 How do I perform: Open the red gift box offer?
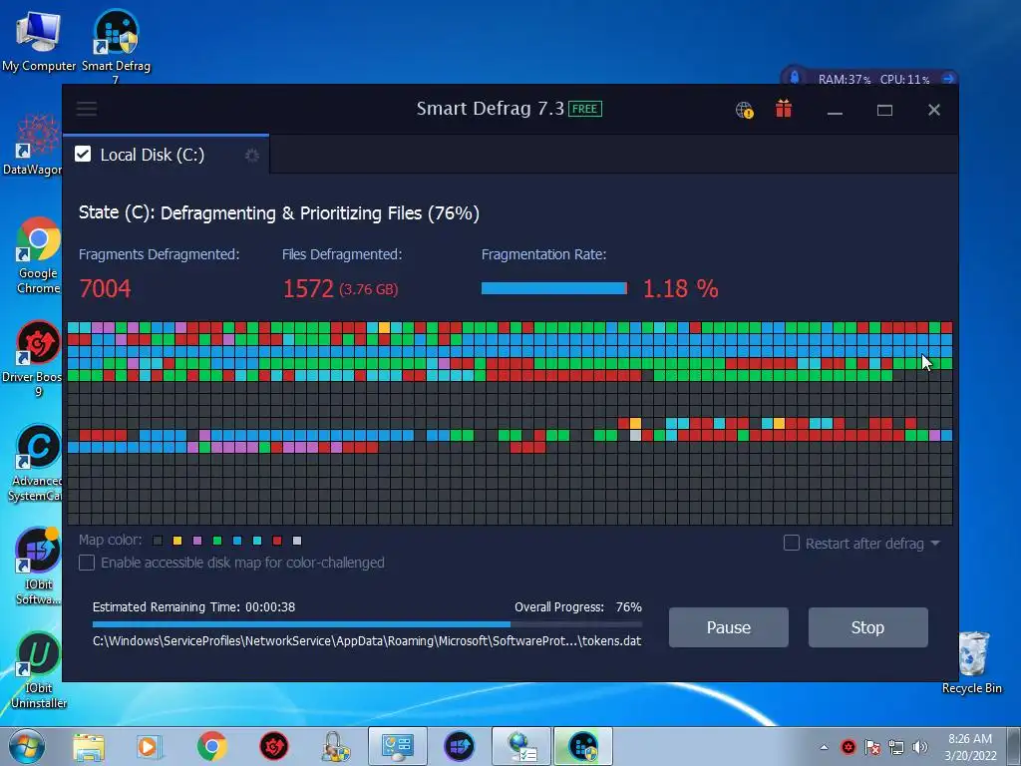[x=784, y=109]
